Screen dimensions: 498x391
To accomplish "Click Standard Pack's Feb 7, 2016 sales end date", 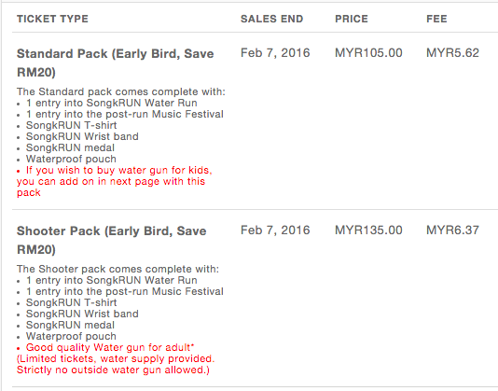I will (x=275, y=53).
